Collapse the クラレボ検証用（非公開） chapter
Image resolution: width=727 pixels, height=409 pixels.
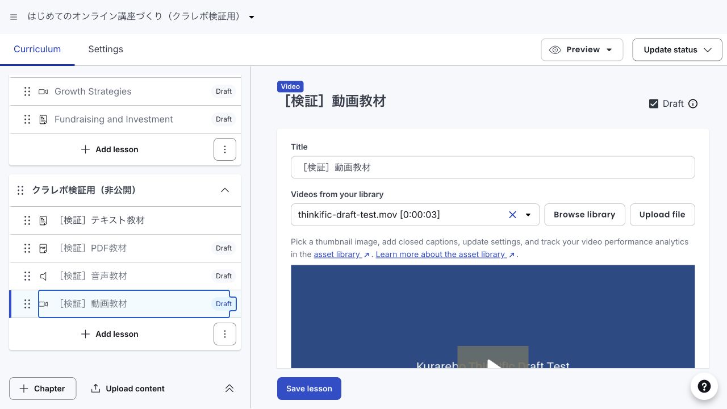[x=225, y=190]
